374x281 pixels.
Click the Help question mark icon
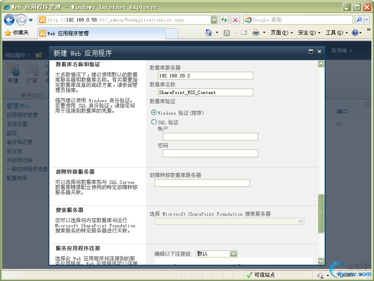pos(355,33)
